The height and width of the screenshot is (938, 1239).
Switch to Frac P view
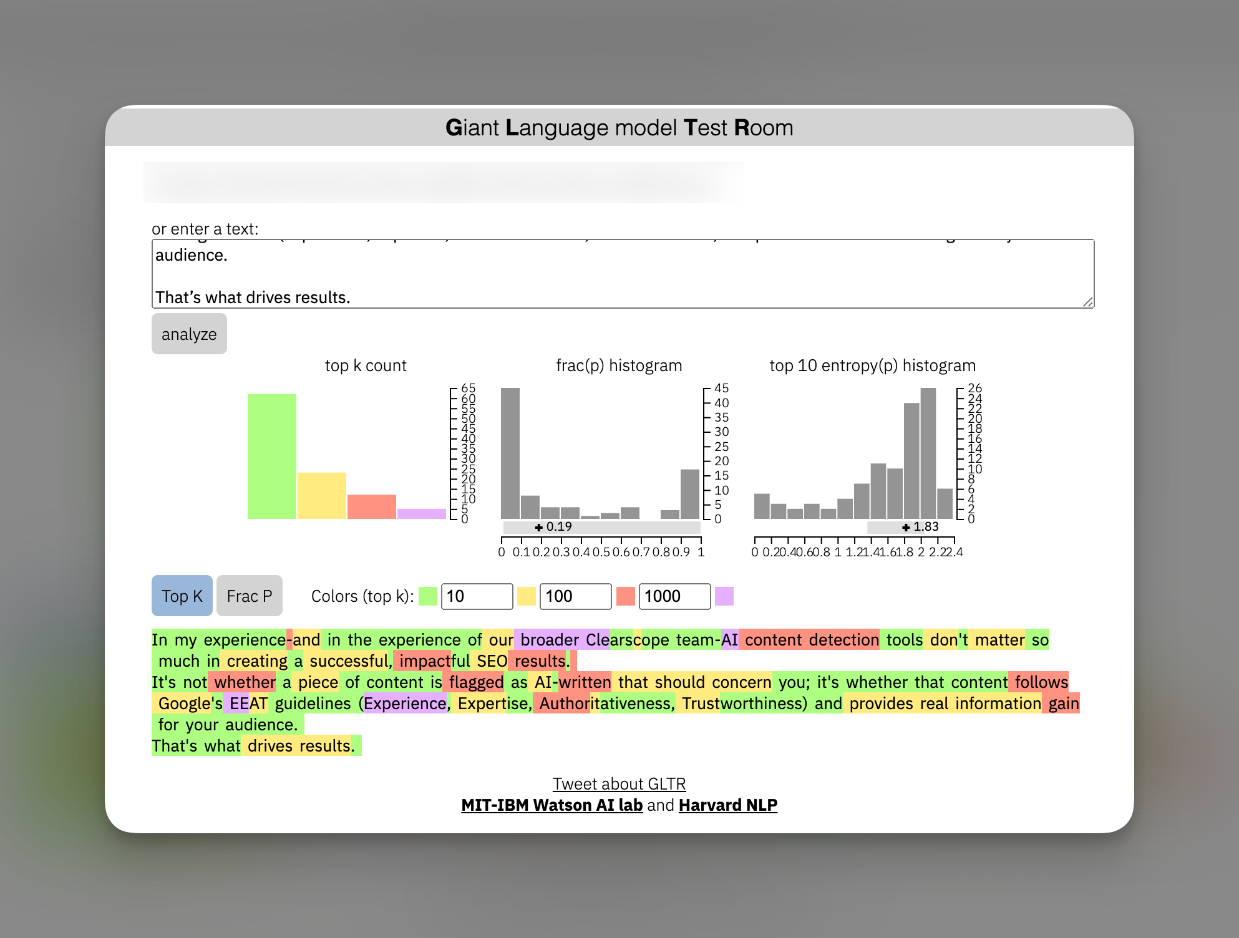click(x=249, y=596)
